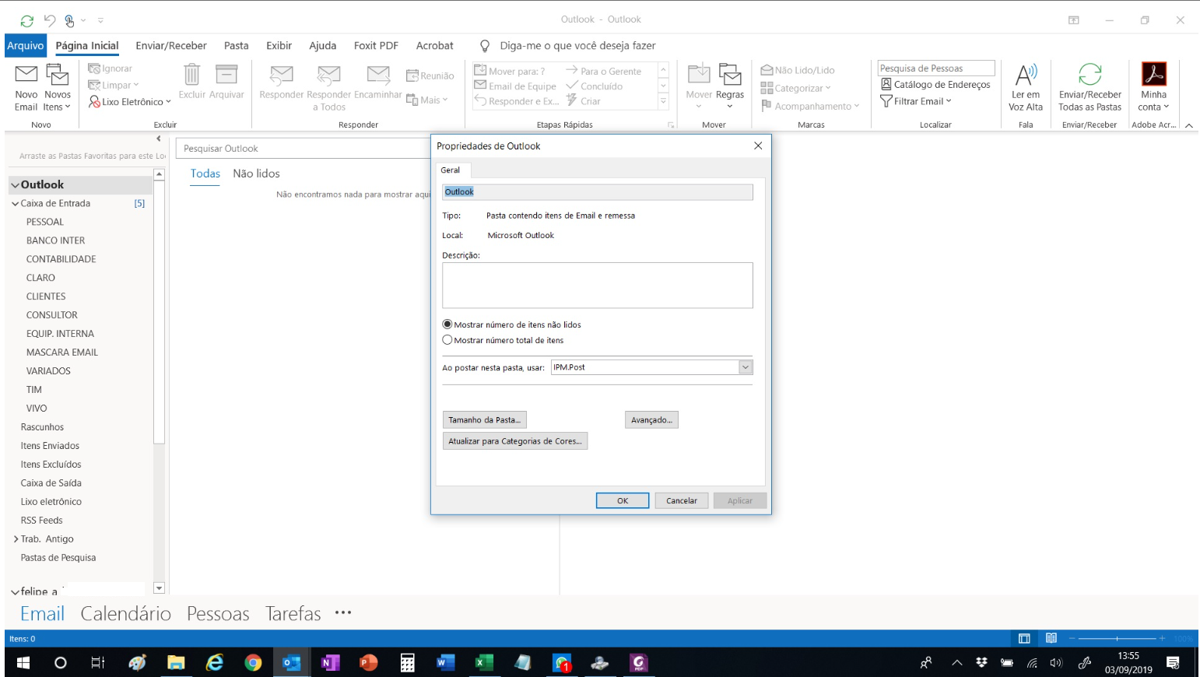Open the Regras rules menu
The height and width of the screenshot is (677, 1200).
point(730,86)
